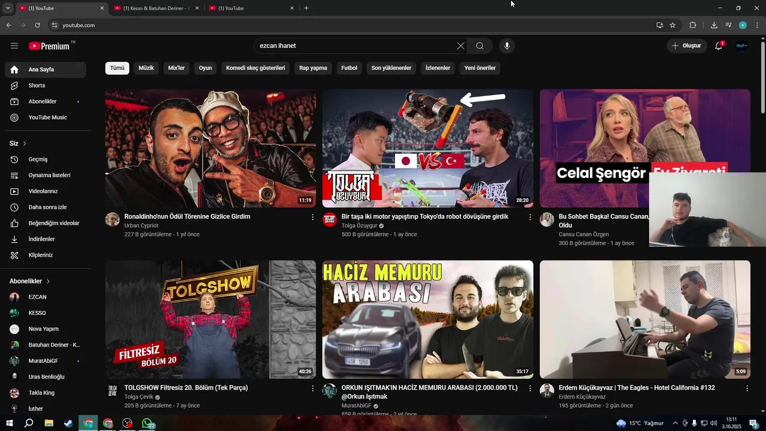Open KESSO channel subscription
766x431 pixels.
pyautogui.click(x=45, y=313)
